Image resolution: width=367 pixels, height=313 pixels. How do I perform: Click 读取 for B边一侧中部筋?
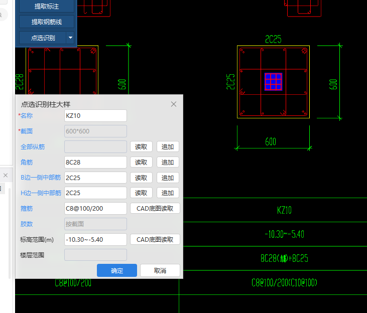(141, 178)
